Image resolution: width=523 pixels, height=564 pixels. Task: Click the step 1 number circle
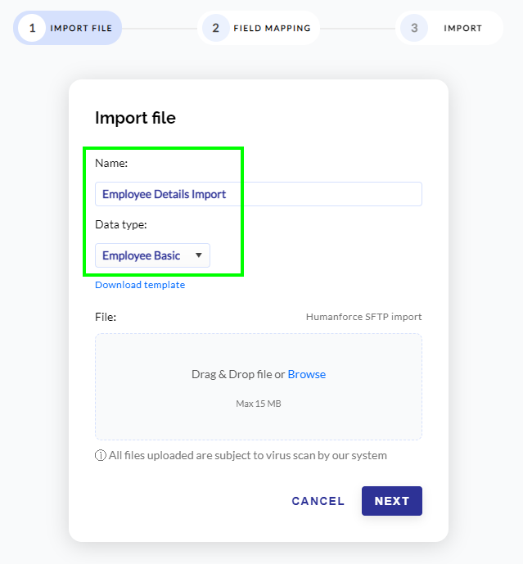pyautogui.click(x=32, y=28)
